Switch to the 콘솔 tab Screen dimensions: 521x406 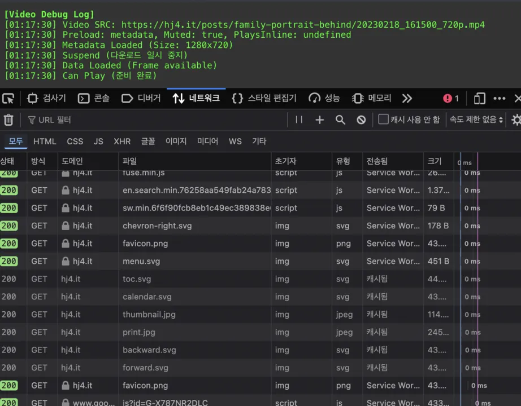coord(94,99)
